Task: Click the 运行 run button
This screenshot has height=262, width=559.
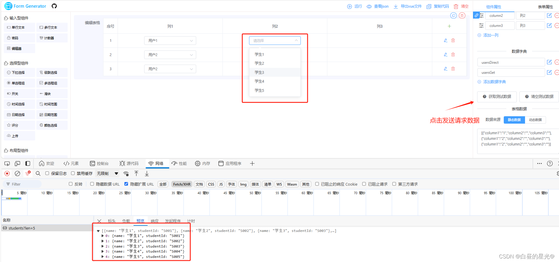Action: (x=355, y=6)
